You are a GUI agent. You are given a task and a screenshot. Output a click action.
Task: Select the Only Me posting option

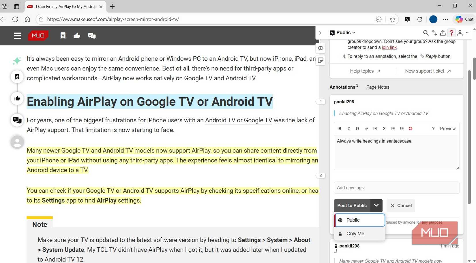tap(355, 233)
